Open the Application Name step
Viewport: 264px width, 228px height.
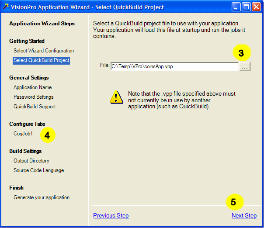pyautogui.click(x=32, y=87)
